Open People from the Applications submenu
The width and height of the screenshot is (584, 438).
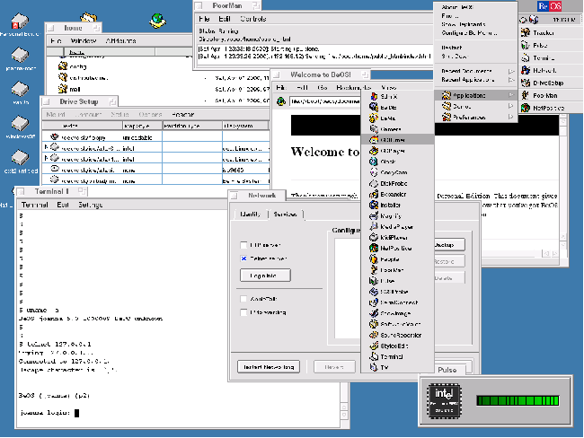pyautogui.click(x=397, y=259)
